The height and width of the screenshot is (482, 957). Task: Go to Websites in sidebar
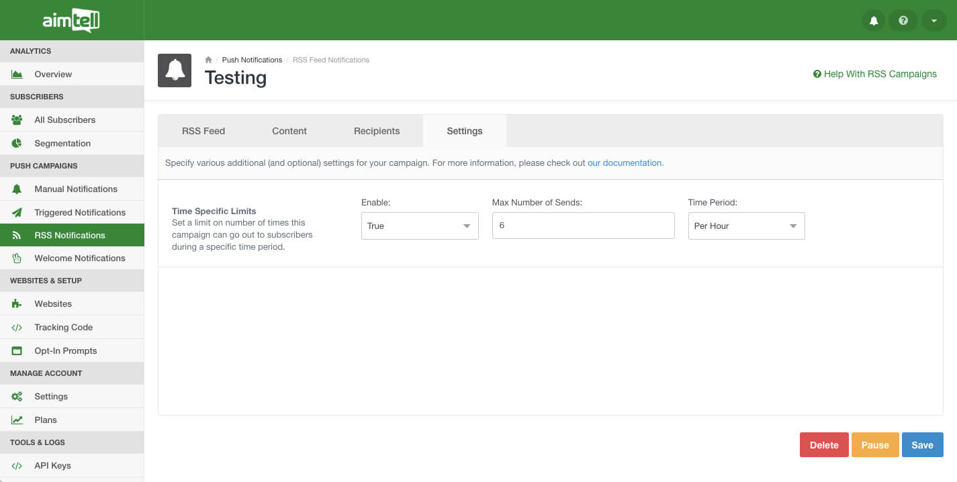tap(72, 304)
